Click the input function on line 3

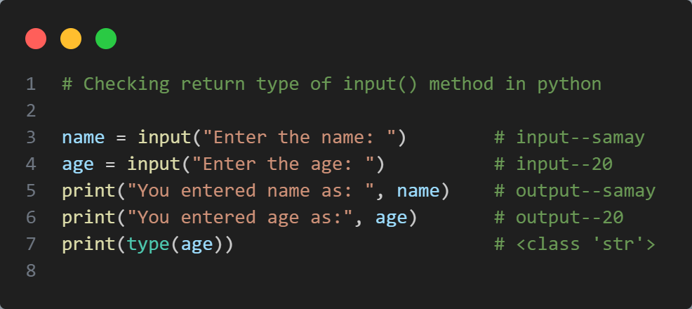click(165, 137)
